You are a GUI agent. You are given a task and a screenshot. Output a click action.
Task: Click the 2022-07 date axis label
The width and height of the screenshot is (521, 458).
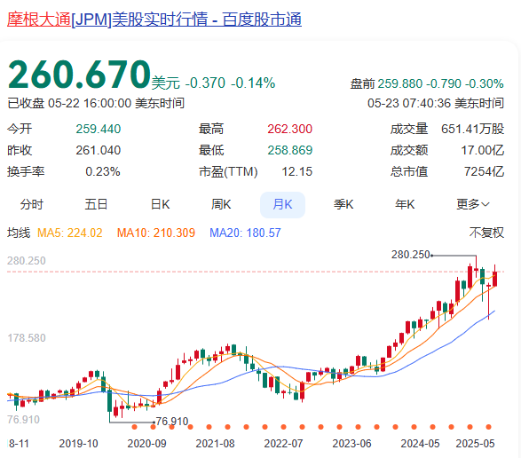[283, 444]
